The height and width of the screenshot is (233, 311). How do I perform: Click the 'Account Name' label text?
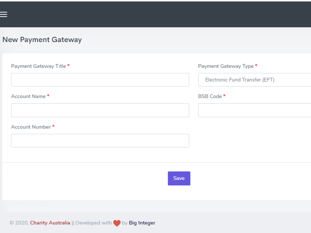[28, 97]
